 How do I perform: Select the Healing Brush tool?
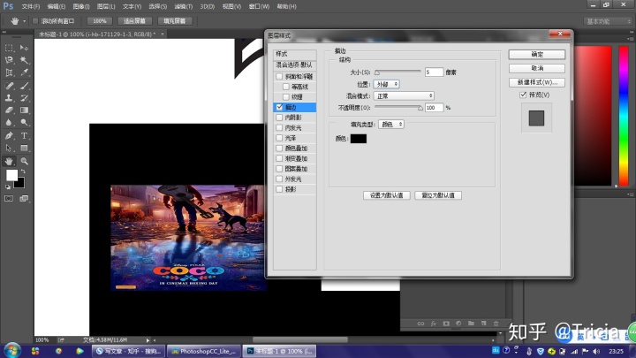[9, 86]
